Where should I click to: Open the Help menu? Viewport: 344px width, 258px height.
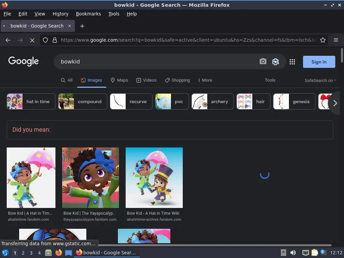coord(132,14)
